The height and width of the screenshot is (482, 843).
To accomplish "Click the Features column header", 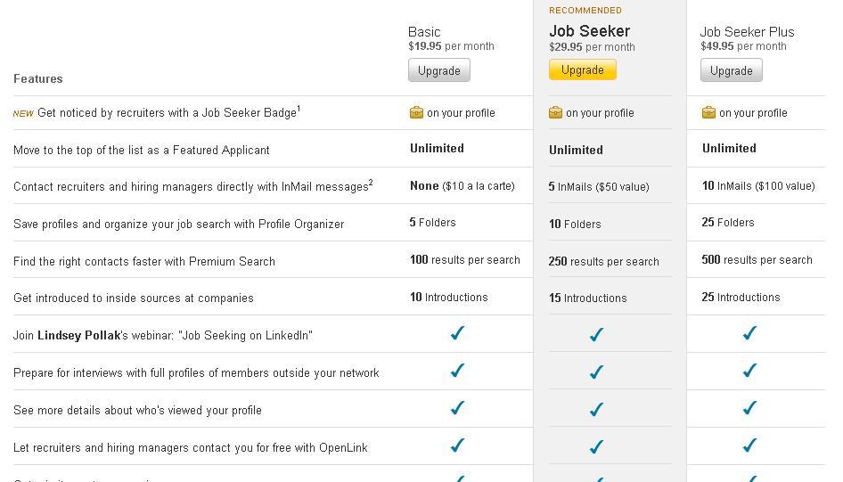I will (x=38, y=79).
